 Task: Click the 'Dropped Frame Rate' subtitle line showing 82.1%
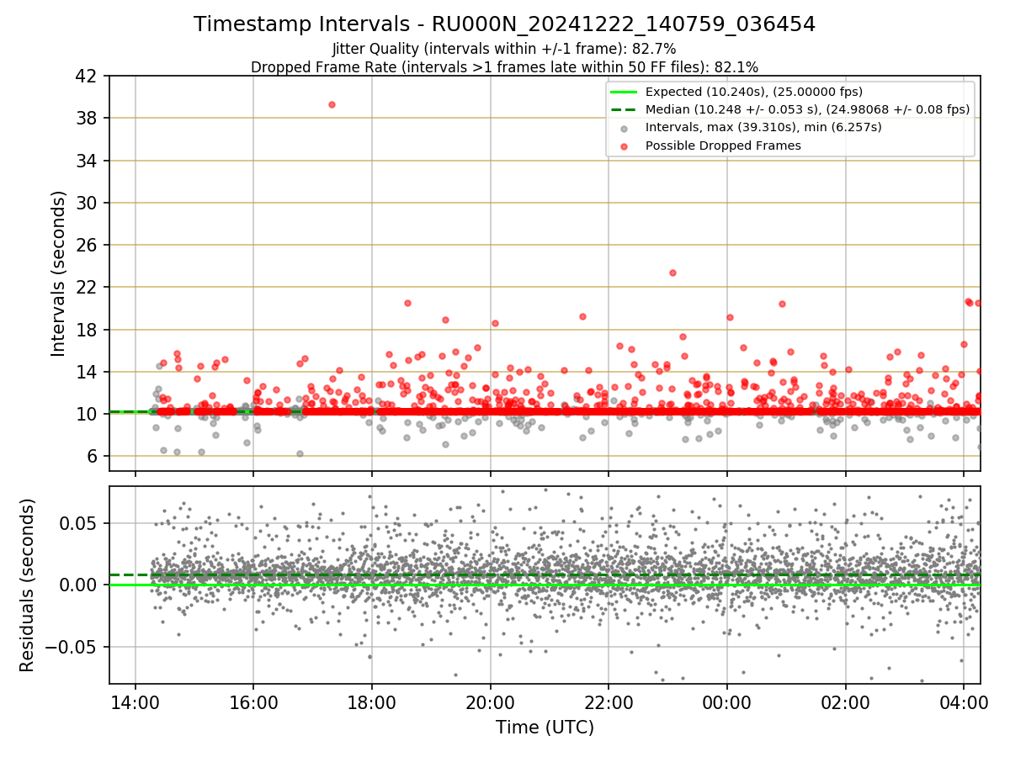tap(504, 66)
